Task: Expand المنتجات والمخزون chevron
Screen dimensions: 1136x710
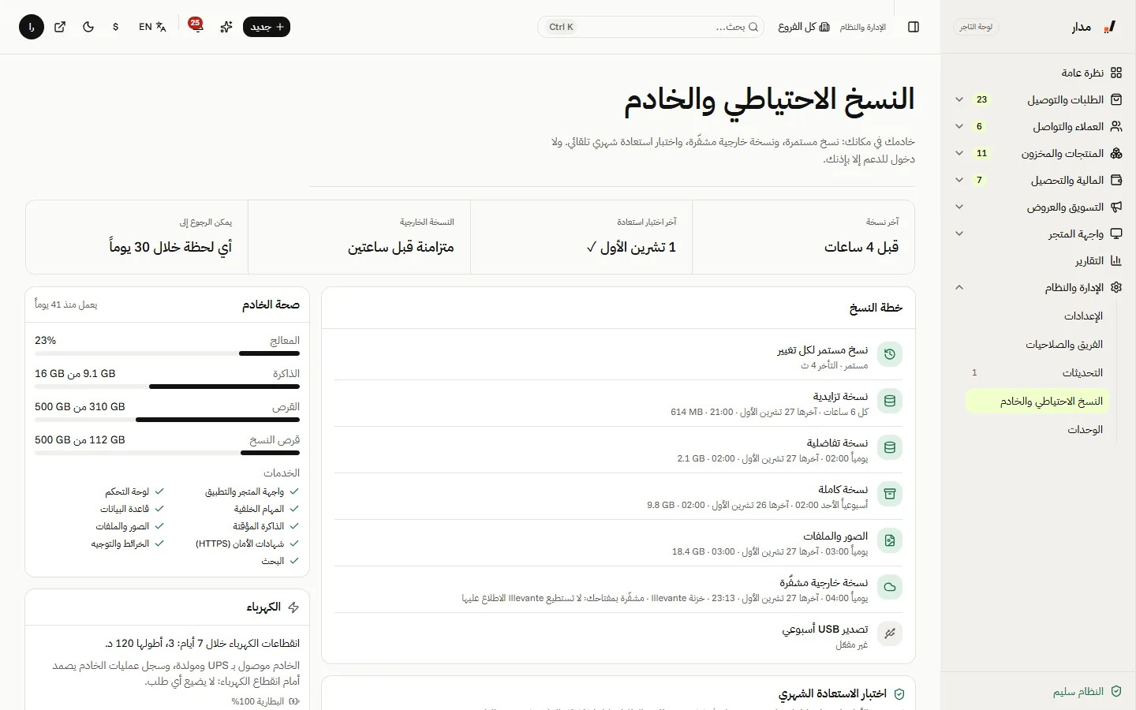Action: click(959, 153)
